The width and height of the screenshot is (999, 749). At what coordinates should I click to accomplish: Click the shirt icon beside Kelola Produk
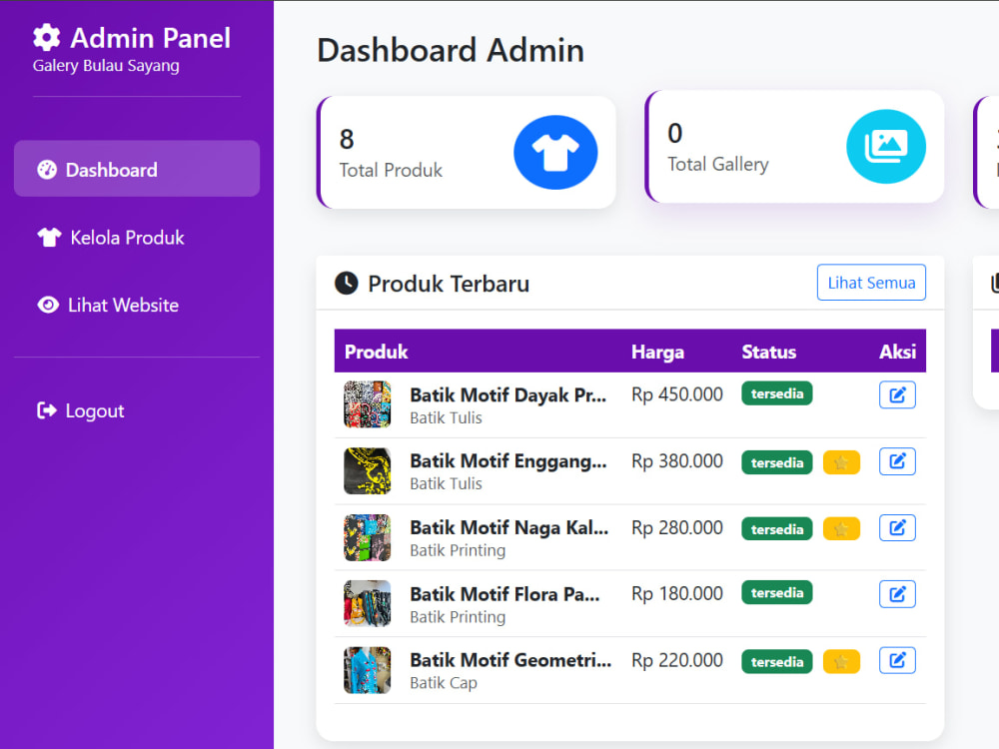coord(49,238)
